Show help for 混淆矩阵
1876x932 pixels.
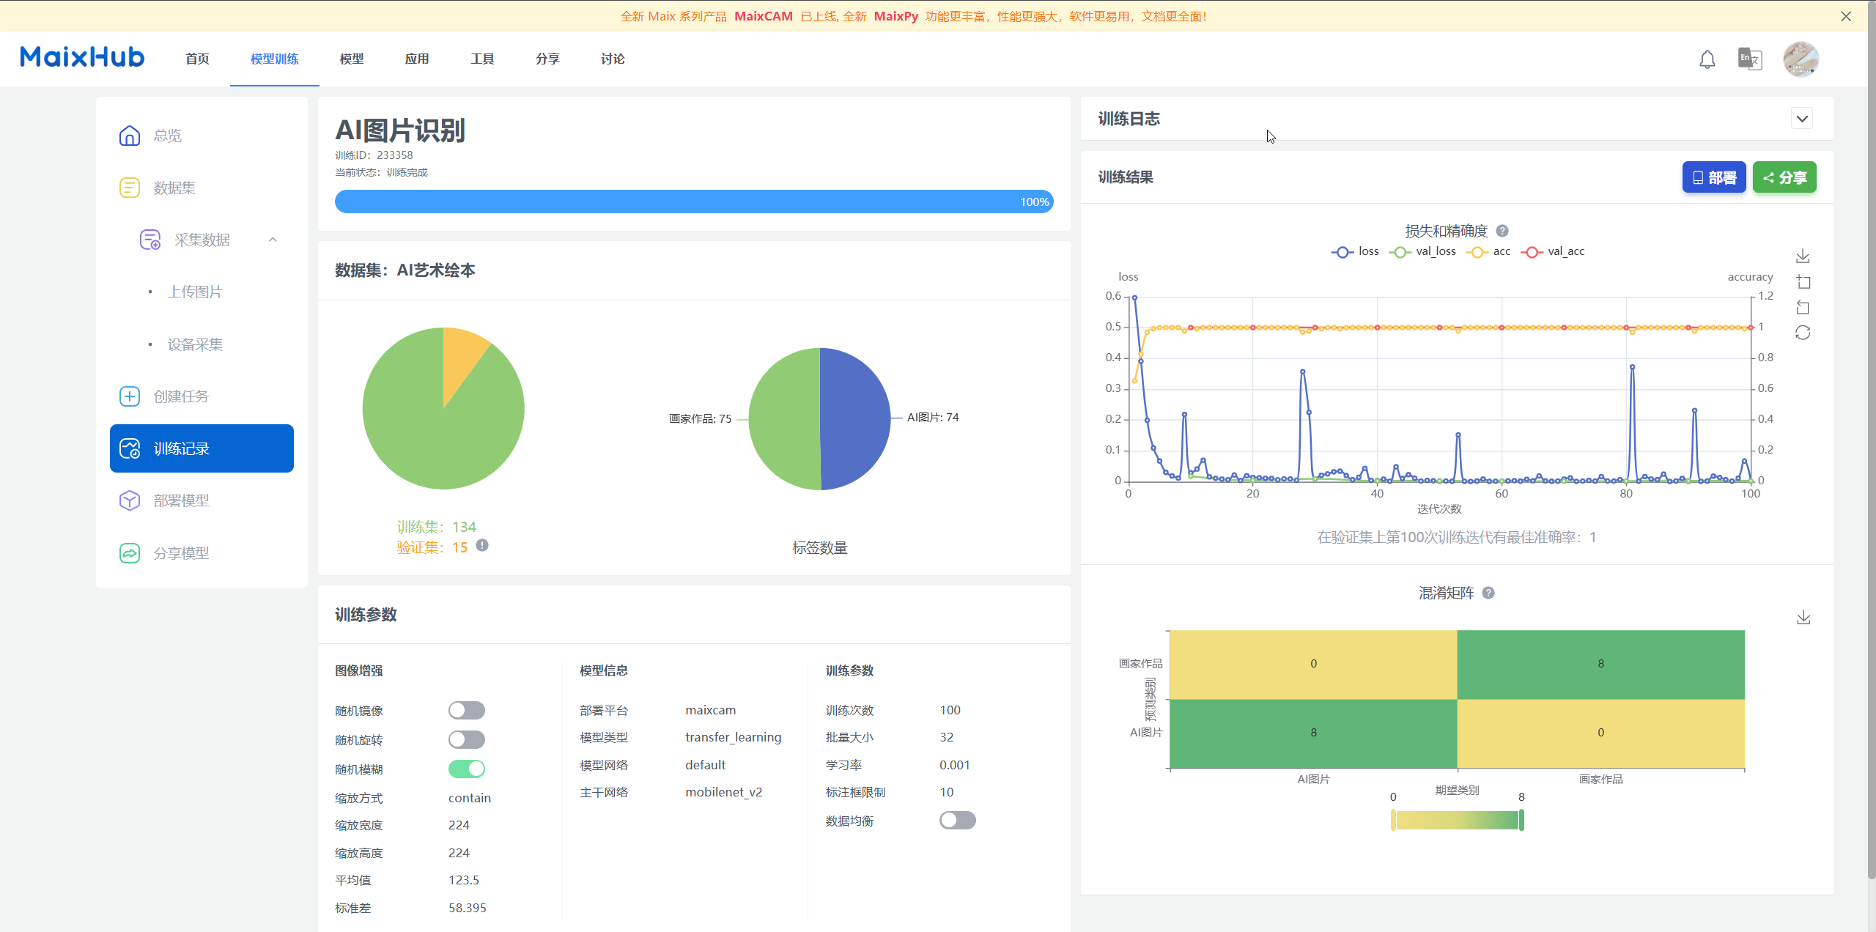(x=1488, y=593)
